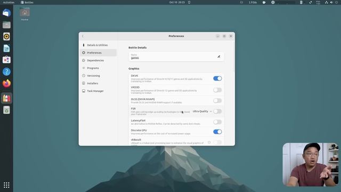Launch Firefox from the dock
The image size is (341, 192).
6,83
